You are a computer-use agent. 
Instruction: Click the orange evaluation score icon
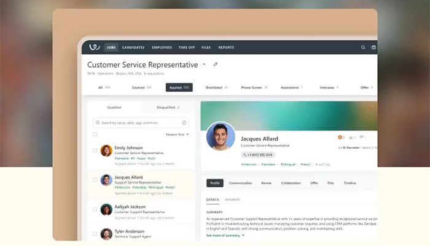click(340, 137)
